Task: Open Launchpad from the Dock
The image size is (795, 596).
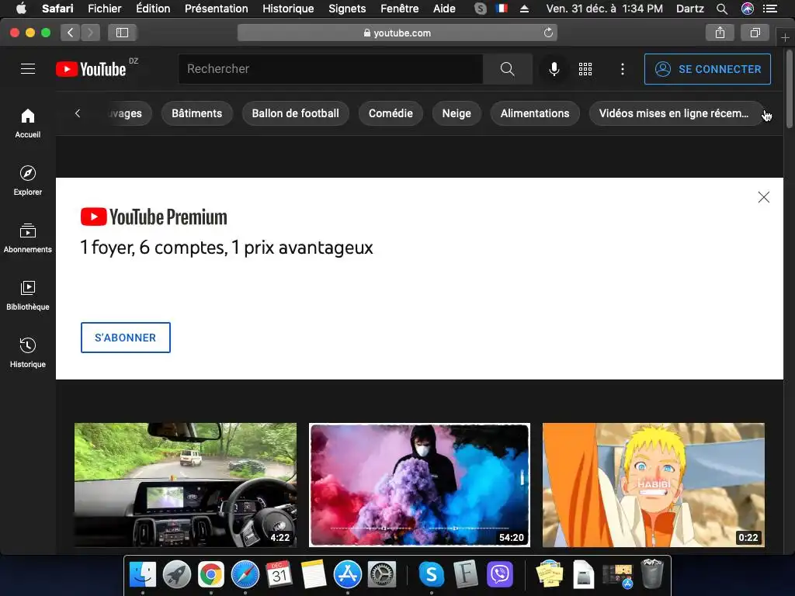Action: point(176,574)
